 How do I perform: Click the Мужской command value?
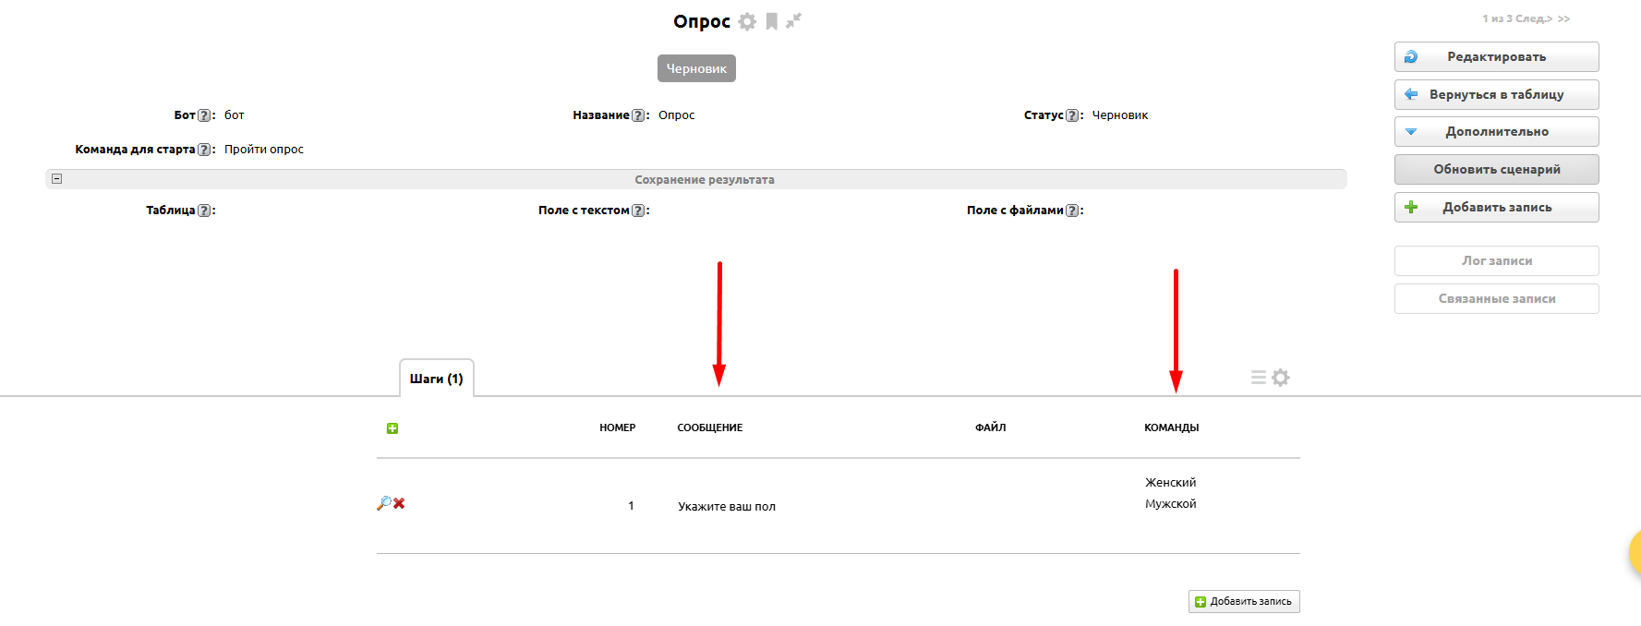[x=1171, y=504]
